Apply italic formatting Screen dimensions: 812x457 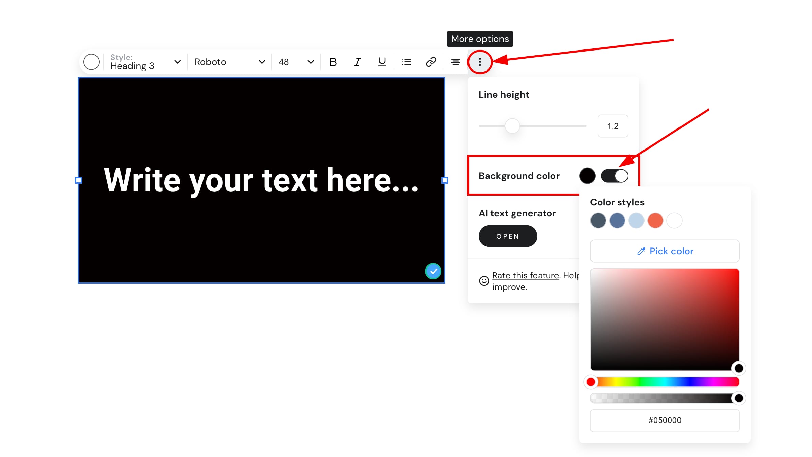tap(357, 62)
